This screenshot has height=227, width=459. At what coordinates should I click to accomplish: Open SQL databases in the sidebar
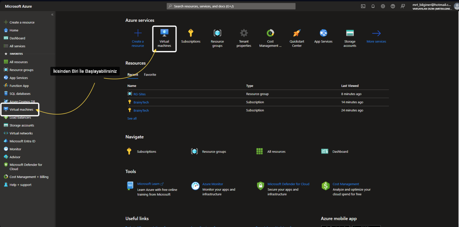tap(17, 94)
